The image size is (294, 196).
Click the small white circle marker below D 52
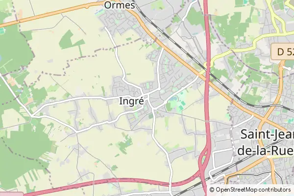290,69
